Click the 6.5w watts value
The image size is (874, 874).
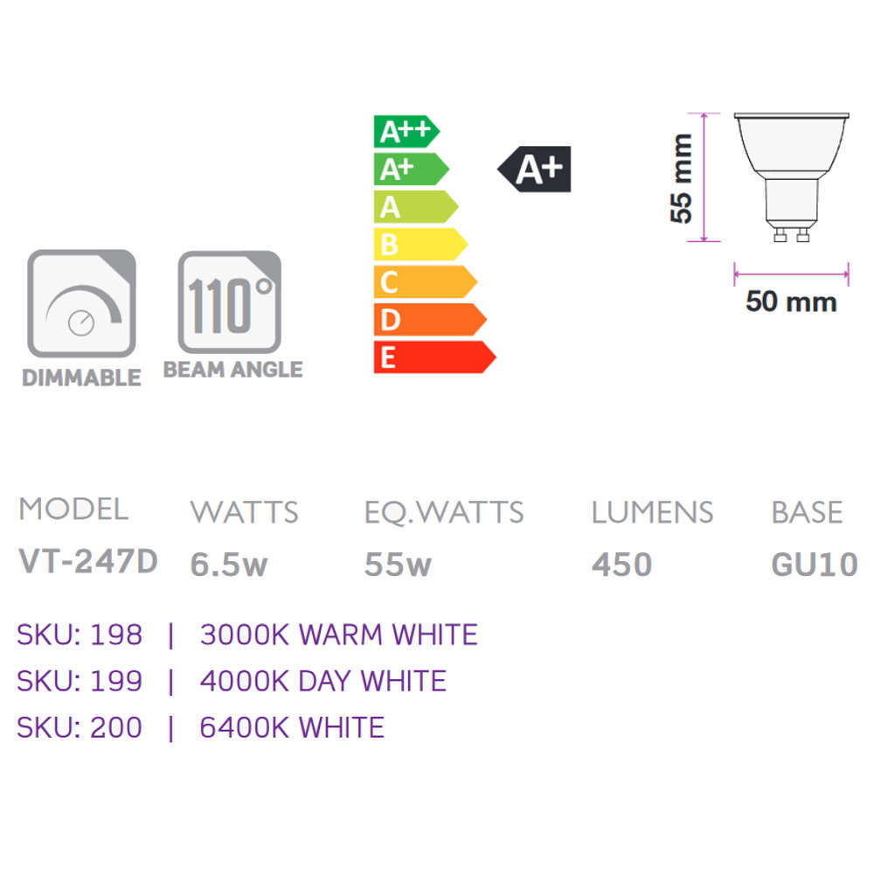pyautogui.click(x=228, y=564)
